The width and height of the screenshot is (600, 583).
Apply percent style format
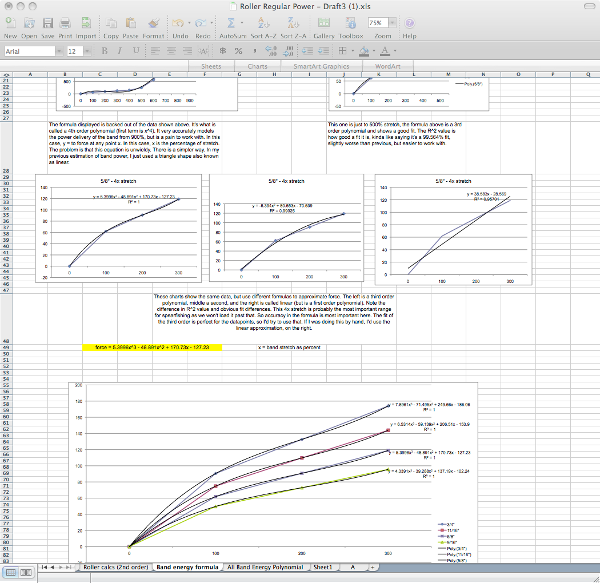238,51
